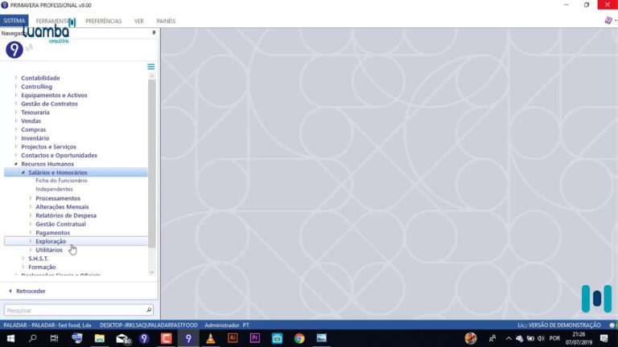Show hidden system tray icons
This screenshot has height=347, width=618.
point(509,338)
